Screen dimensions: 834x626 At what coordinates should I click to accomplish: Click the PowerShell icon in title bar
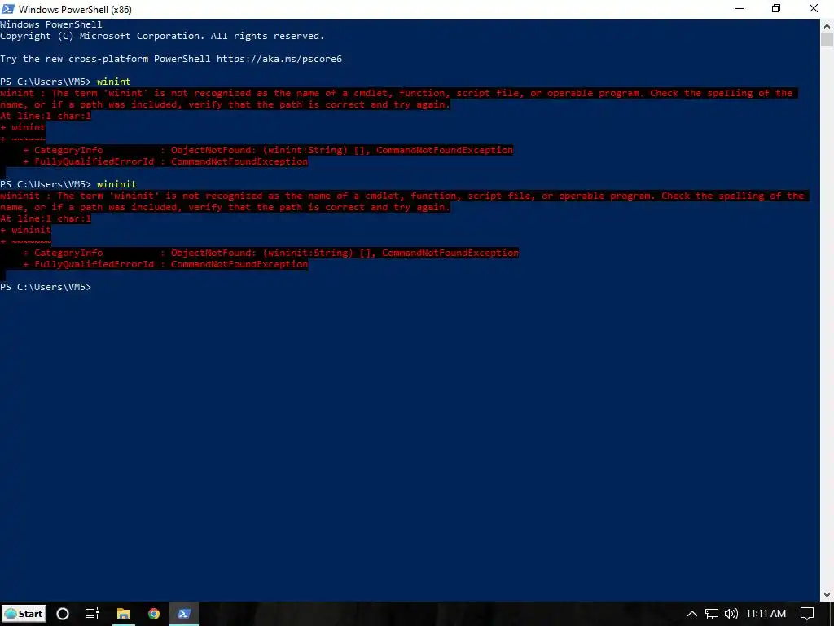[8, 9]
